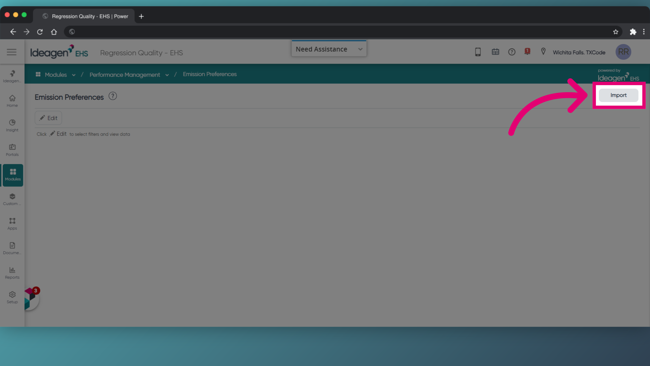
Task: Open Documents in the sidebar
Action: coord(12,248)
